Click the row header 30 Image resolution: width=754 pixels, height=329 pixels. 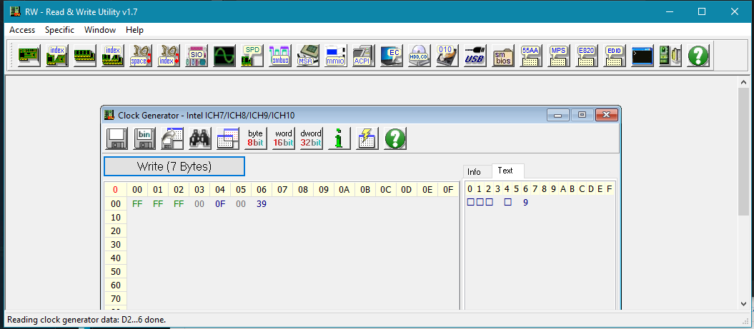[x=115, y=245]
